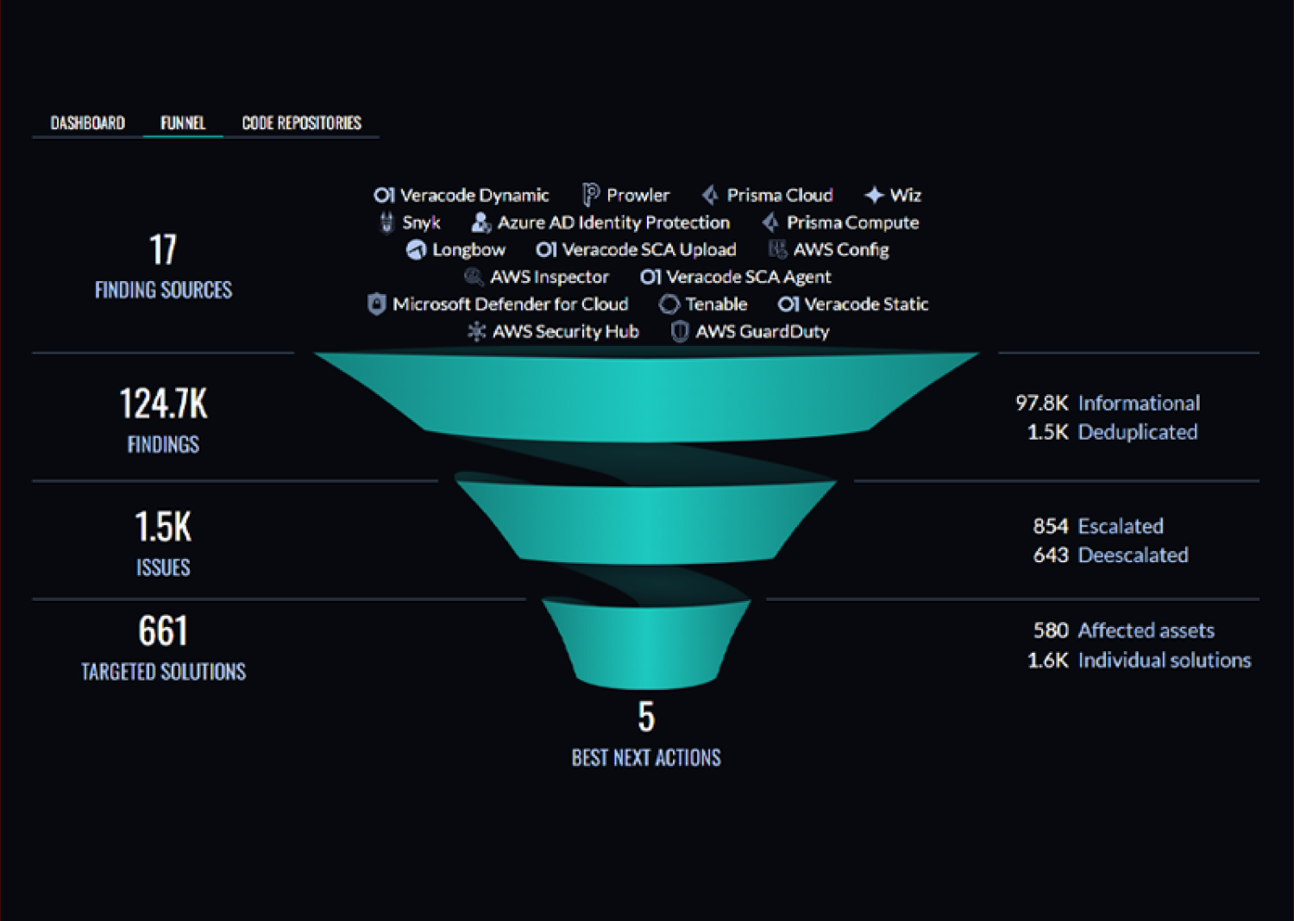
Task: Select the Veracode Static label
Action: click(866, 304)
